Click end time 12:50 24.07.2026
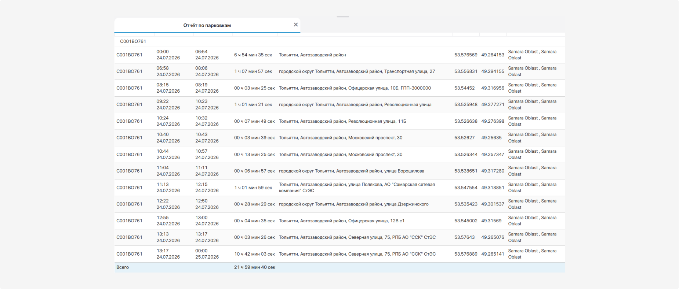679x289 pixels. pyautogui.click(x=207, y=204)
